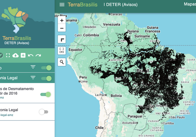Click the partially visible compass icon in toolbar
Image resolution: width=196 pixels, height=137 pixels.
coord(1,55)
